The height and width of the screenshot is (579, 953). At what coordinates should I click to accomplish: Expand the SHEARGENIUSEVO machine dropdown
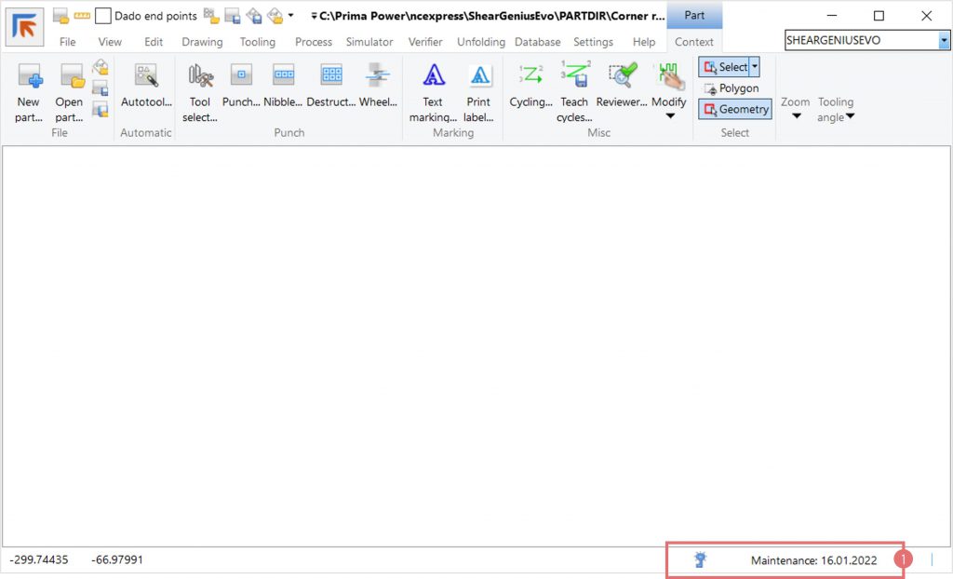pos(944,40)
